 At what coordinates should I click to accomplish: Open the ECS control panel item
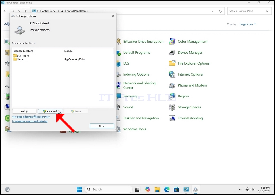(x=126, y=63)
